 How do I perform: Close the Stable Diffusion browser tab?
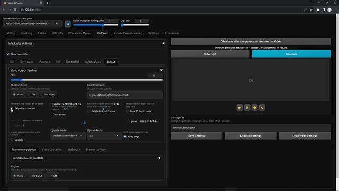(41, 3)
